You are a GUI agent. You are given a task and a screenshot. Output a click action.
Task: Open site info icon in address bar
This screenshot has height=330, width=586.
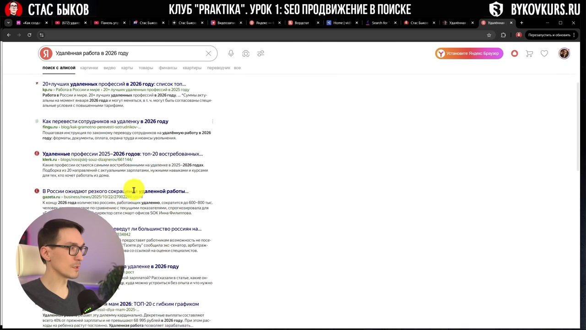click(x=41, y=35)
